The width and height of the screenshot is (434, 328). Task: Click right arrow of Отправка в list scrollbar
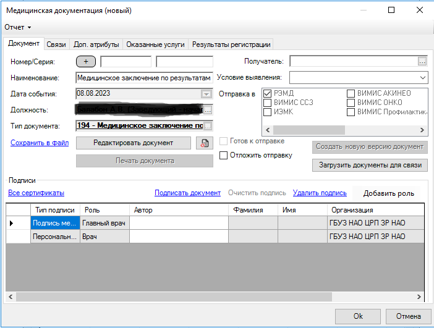422,130
